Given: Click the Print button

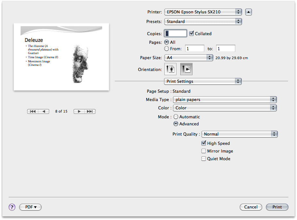Looking at the screenshot, I should pyautogui.click(x=277, y=207).
